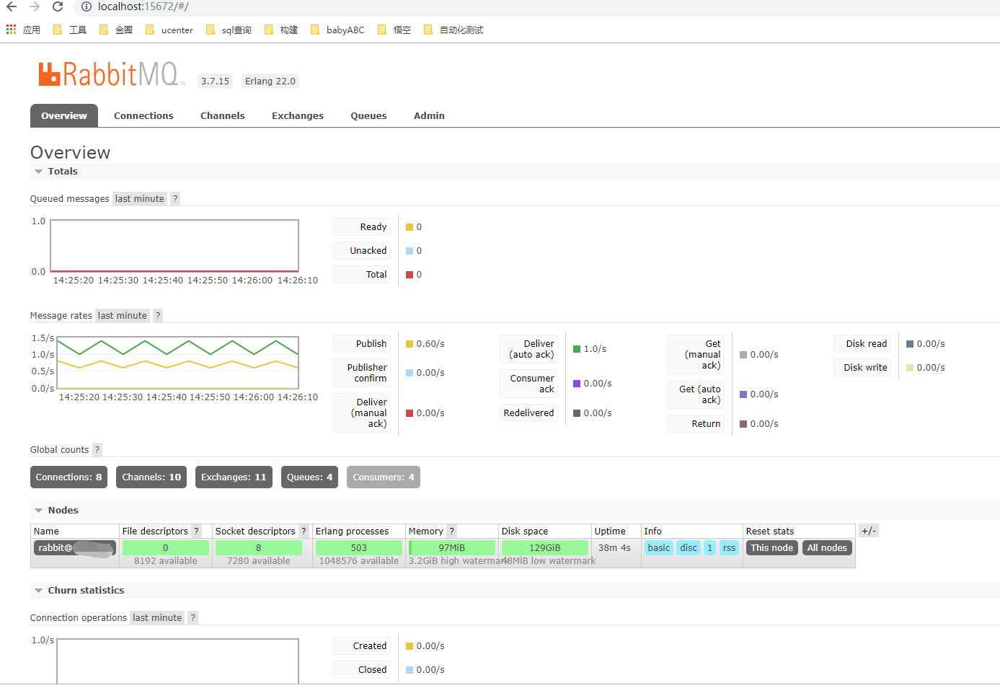Click the 38m 4s uptime value
Screen dimensions: 1000x688
coord(614,548)
